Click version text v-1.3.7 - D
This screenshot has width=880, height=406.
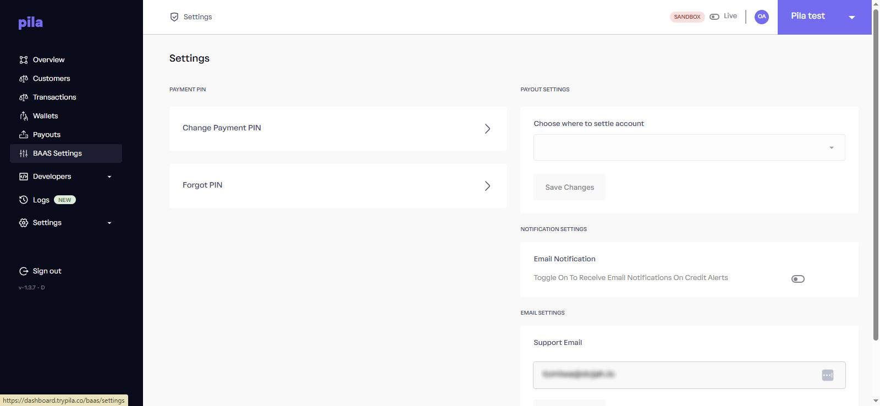pyautogui.click(x=32, y=288)
